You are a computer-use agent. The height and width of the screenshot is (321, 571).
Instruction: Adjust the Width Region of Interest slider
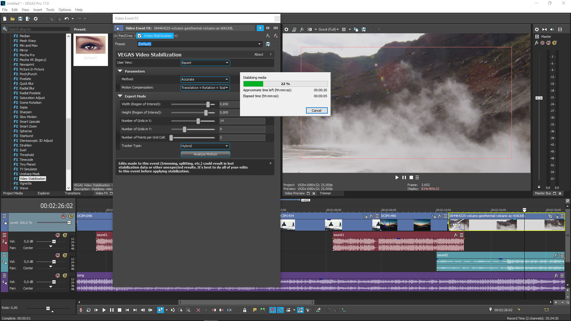[208, 104]
